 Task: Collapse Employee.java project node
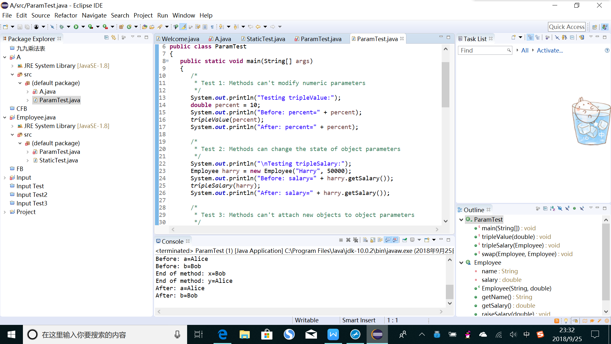(x=5, y=118)
